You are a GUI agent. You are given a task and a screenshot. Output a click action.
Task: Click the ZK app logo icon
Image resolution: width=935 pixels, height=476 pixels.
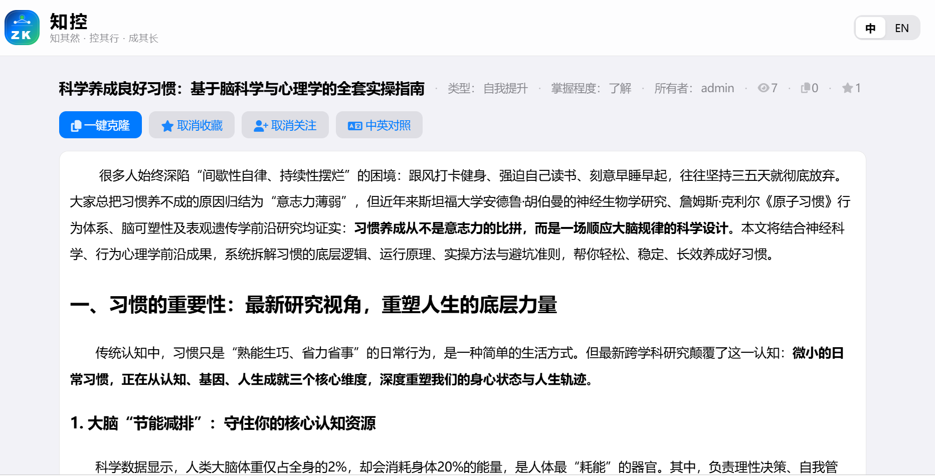click(22, 28)
